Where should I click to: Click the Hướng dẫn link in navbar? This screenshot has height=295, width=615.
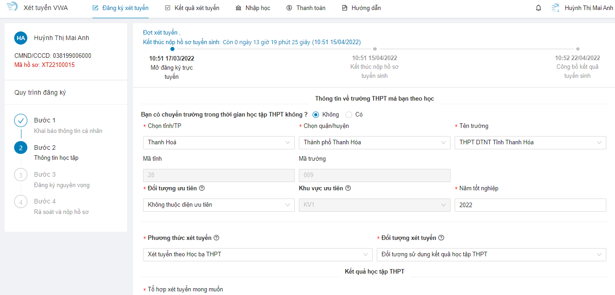[x=361, y=8]
